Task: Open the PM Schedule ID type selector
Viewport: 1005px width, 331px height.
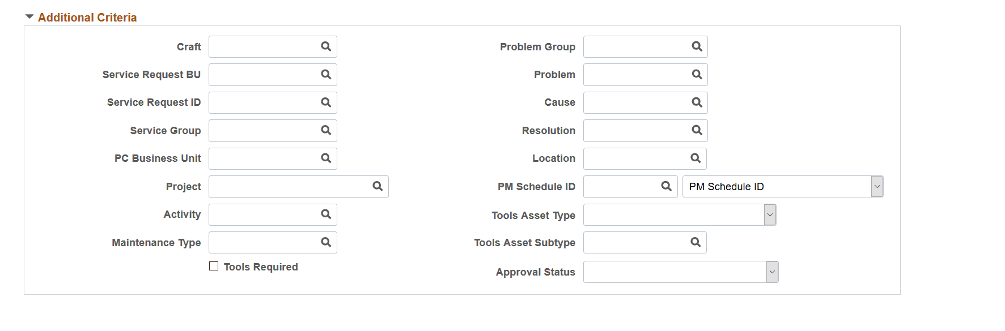Action: point(876,186)
